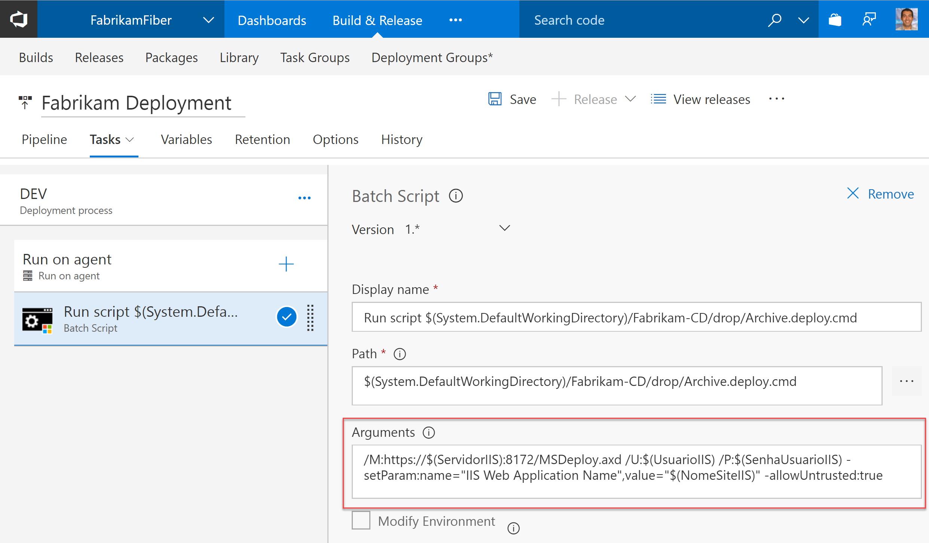Click View releases
Viewport: 929px width, 543px height.
point(700,99)
